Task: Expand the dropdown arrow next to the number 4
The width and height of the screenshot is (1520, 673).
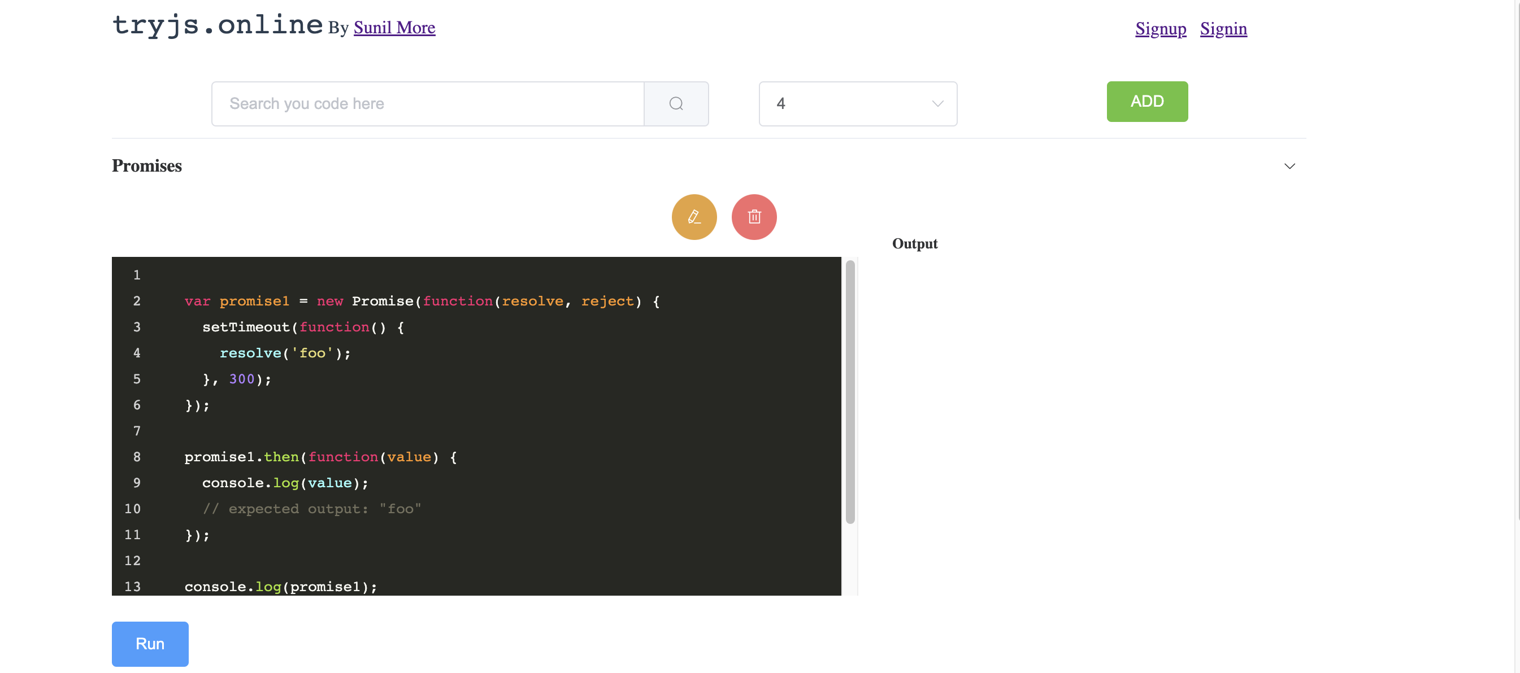Action: point(936,103)
